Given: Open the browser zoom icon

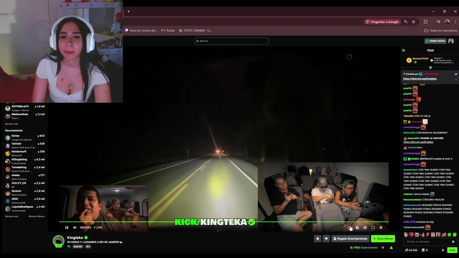Looking at the screenshot, I should (406, 22).
